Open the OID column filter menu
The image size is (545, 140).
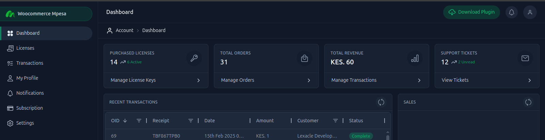(139, 121)
